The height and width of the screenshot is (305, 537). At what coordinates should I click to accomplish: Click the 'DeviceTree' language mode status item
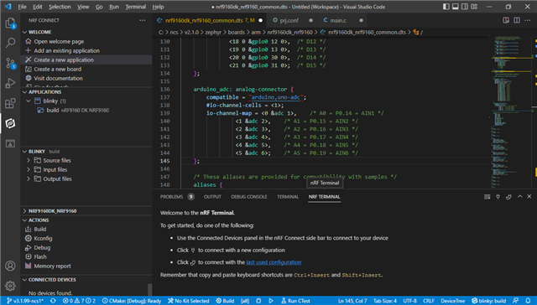click(x=453, y=301)
